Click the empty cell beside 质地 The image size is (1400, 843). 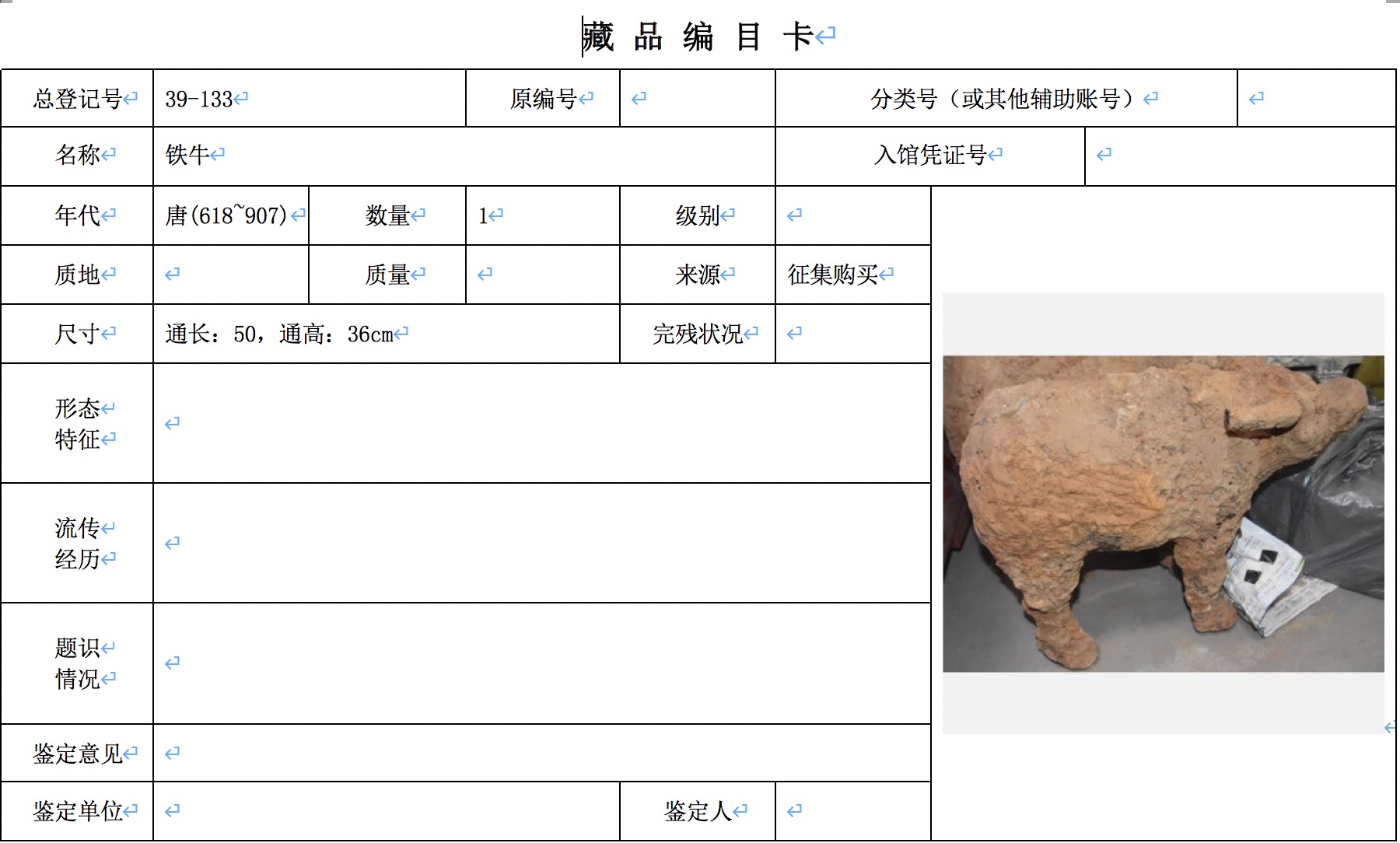[231, 275]
